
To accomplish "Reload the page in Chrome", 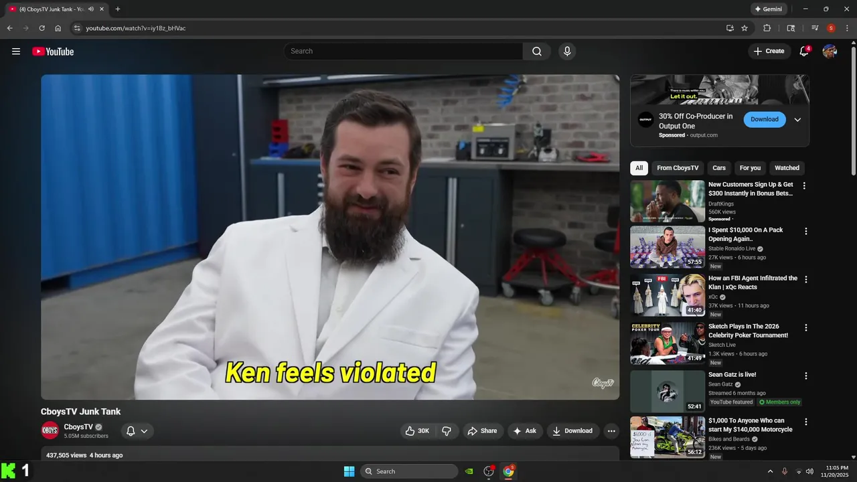I will tap(42, 28).
